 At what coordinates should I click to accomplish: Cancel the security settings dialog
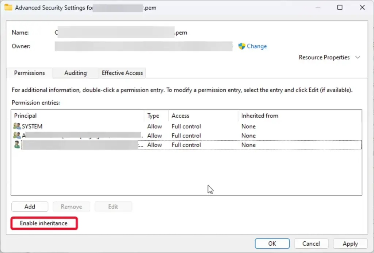tap(311, 244)
